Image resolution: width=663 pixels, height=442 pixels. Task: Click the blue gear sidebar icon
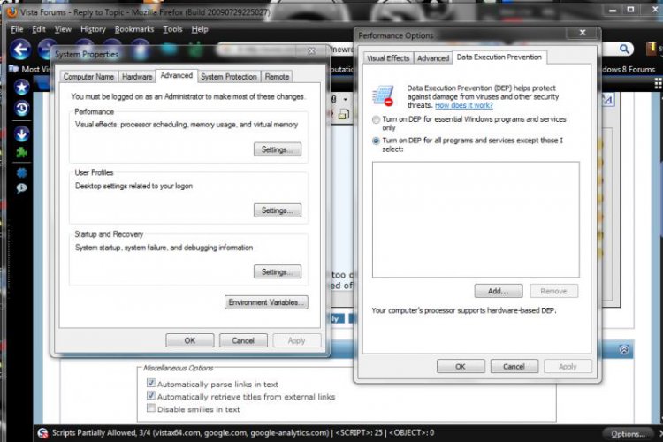[21, 172]
